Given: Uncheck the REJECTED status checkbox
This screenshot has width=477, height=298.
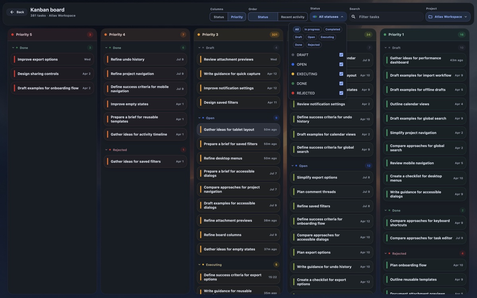Looking at the screenshot, I should [x=341, y=93].
